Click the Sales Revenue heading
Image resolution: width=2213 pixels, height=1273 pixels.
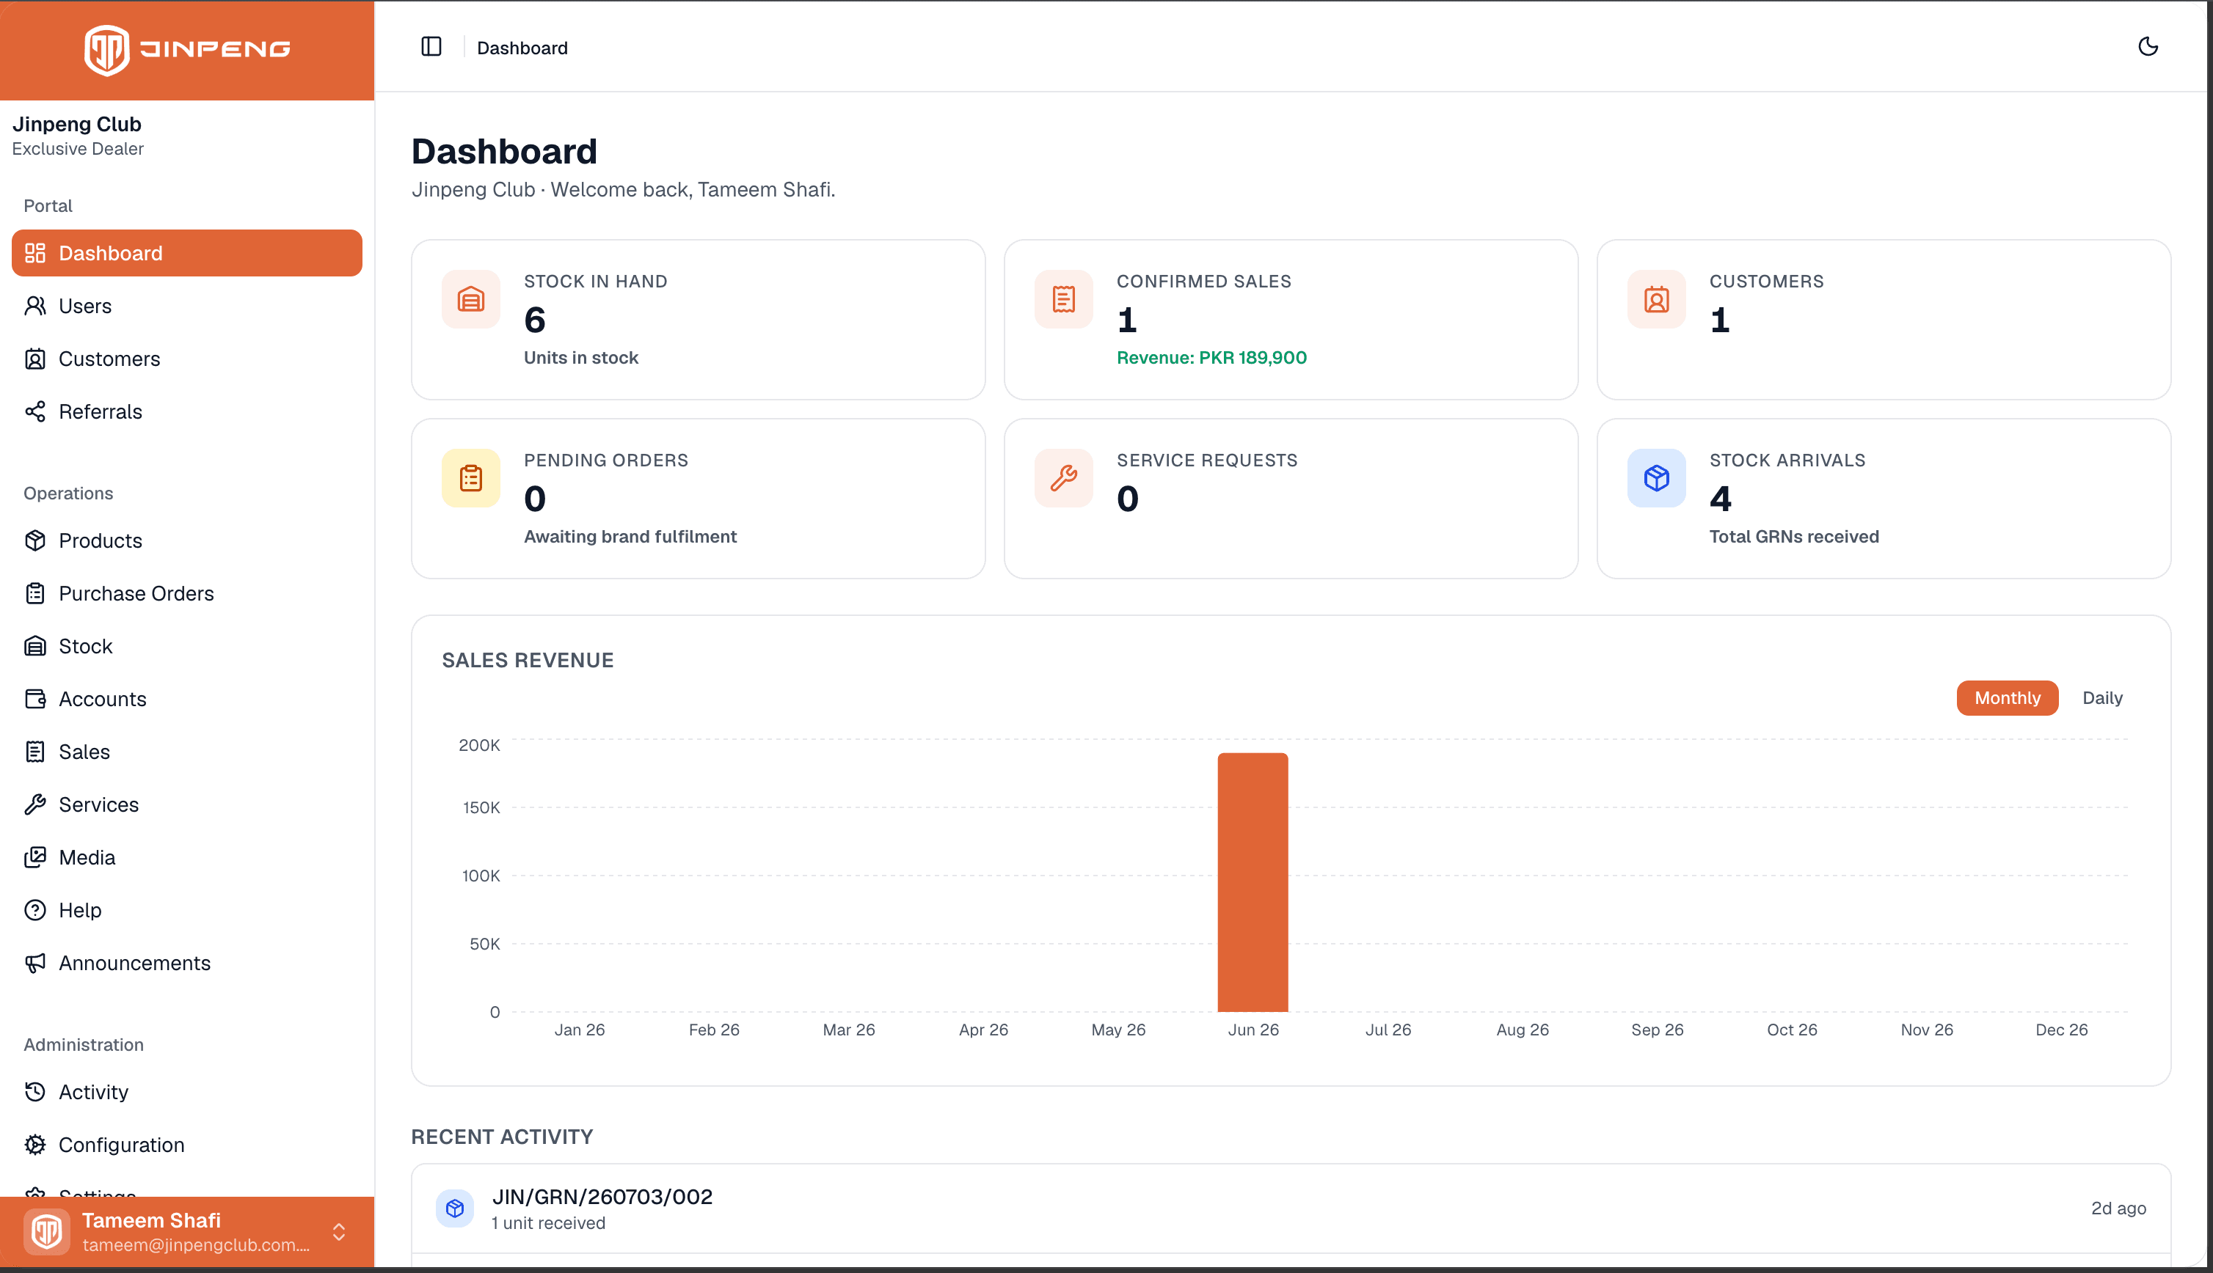[528, 660]
